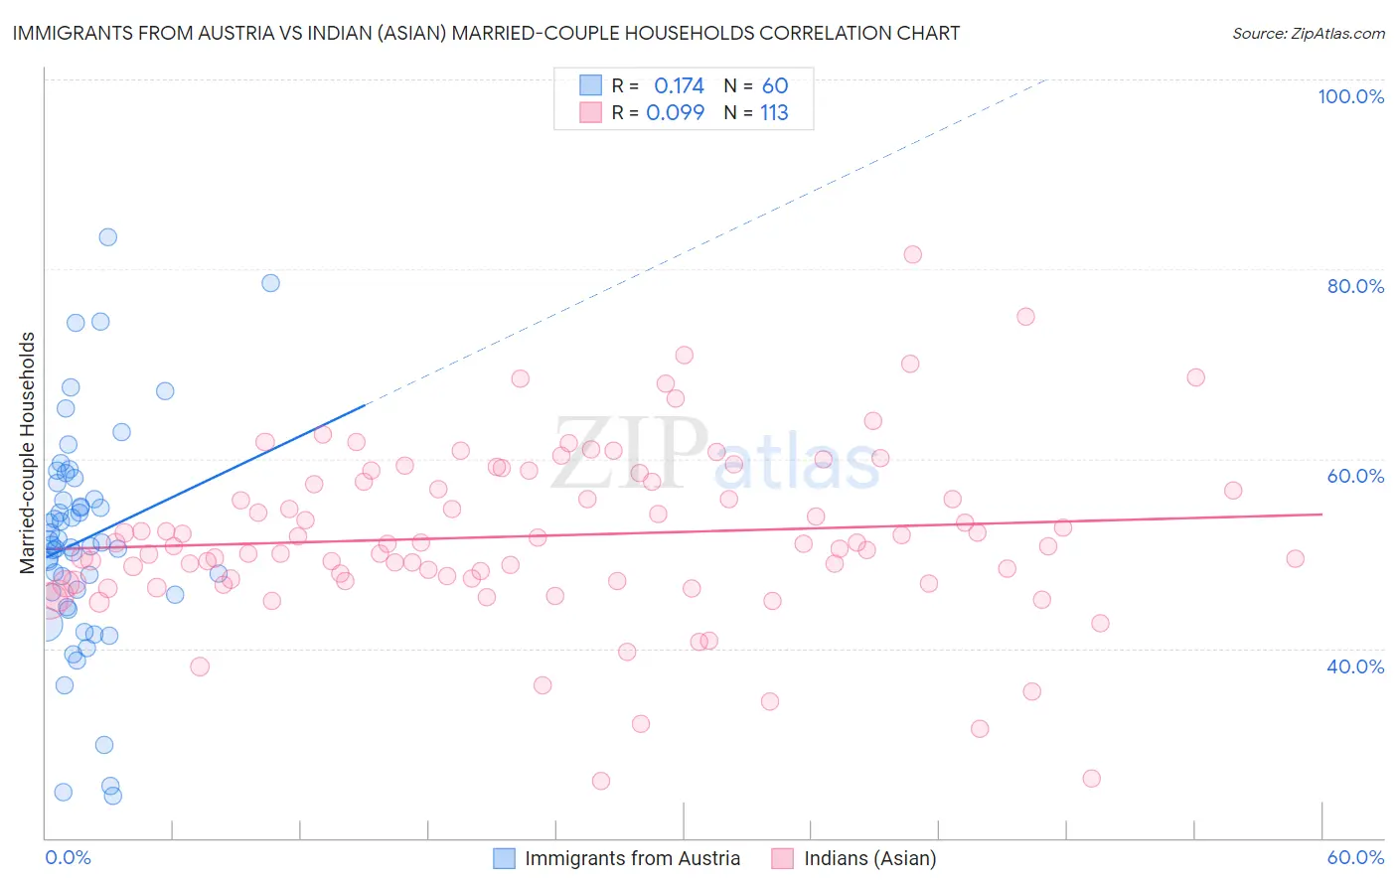Screen dimensions: 1397x886
Task: Select the Immigrants from Austria legend label
Action: coord(633,858)
